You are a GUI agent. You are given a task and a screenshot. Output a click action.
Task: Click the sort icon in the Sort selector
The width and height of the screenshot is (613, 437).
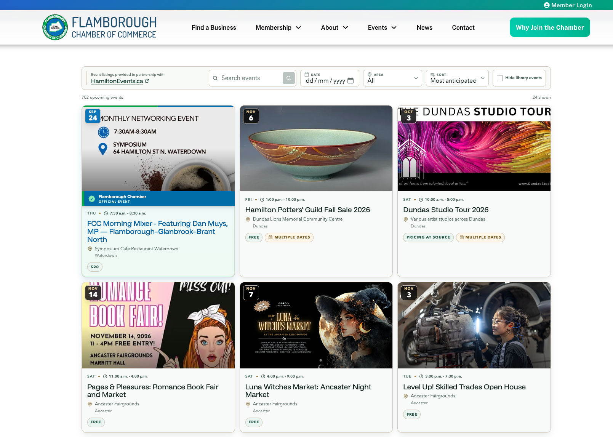coord(432,75)
